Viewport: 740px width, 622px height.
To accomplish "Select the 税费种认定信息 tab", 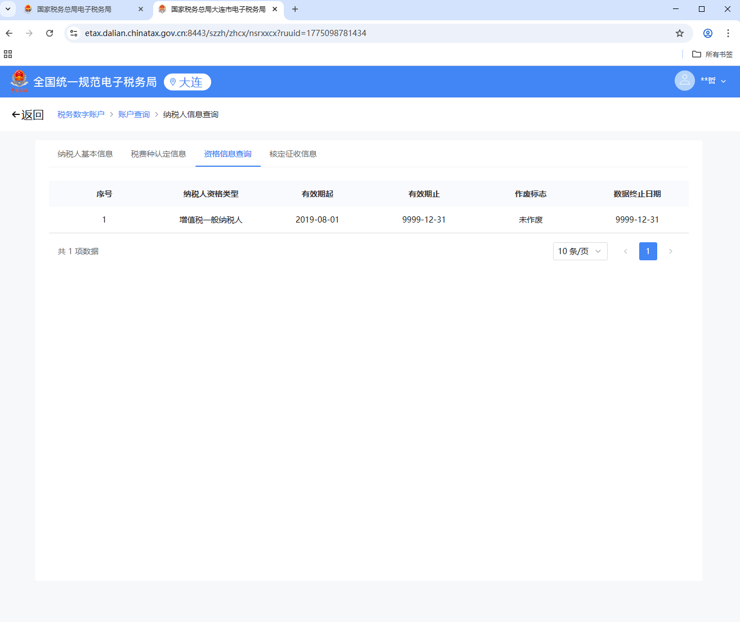I will point(158,154).
